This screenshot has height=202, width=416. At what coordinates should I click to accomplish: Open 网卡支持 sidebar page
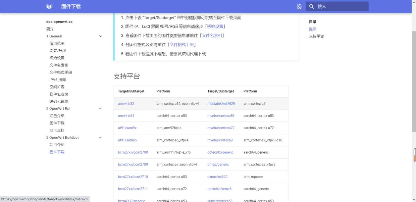coord(57,130)
